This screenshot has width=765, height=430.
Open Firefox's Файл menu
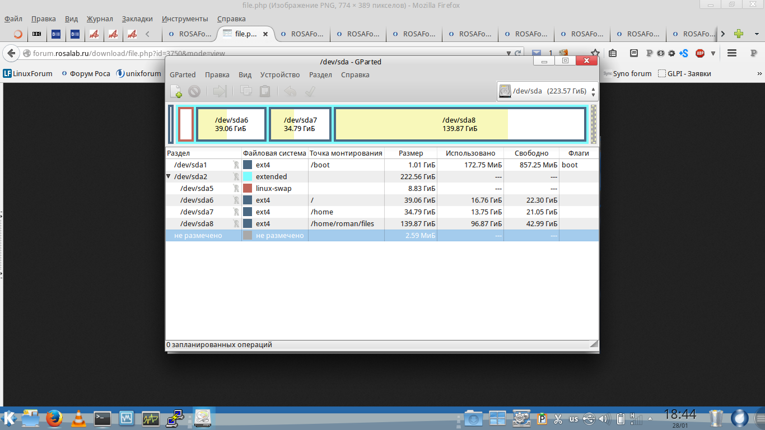click(x=13, y=19)
